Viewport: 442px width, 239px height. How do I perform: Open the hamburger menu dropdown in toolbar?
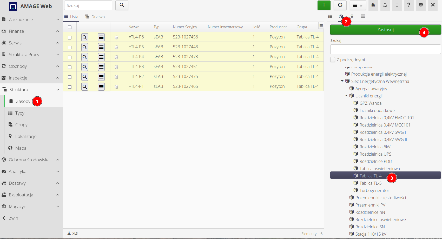[358, 5]
